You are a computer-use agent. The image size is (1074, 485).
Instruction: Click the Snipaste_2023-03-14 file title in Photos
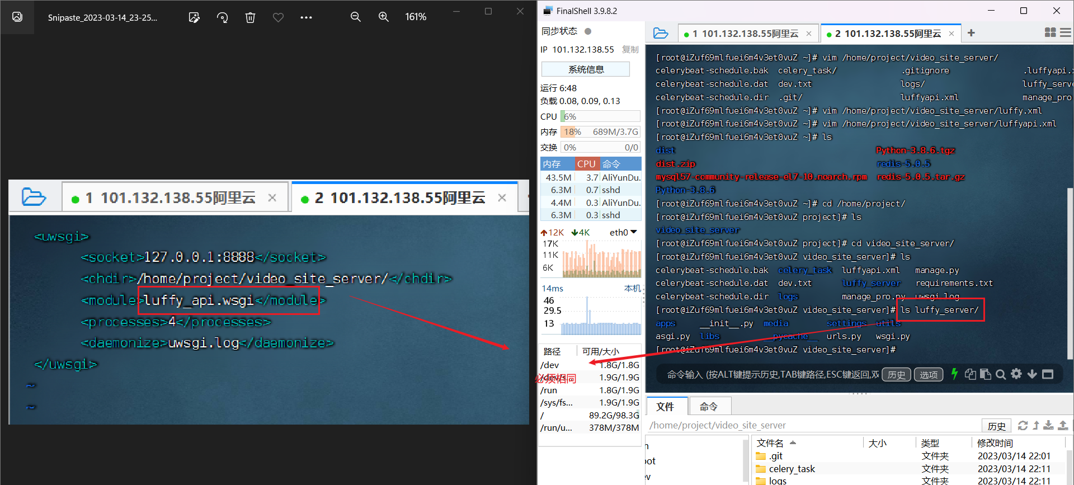click(102, 17)
